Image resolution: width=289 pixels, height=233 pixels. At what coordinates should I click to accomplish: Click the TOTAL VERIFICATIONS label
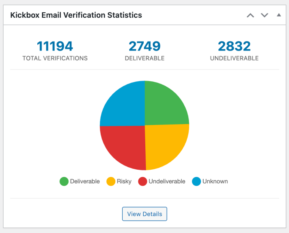tap(55, 58)
